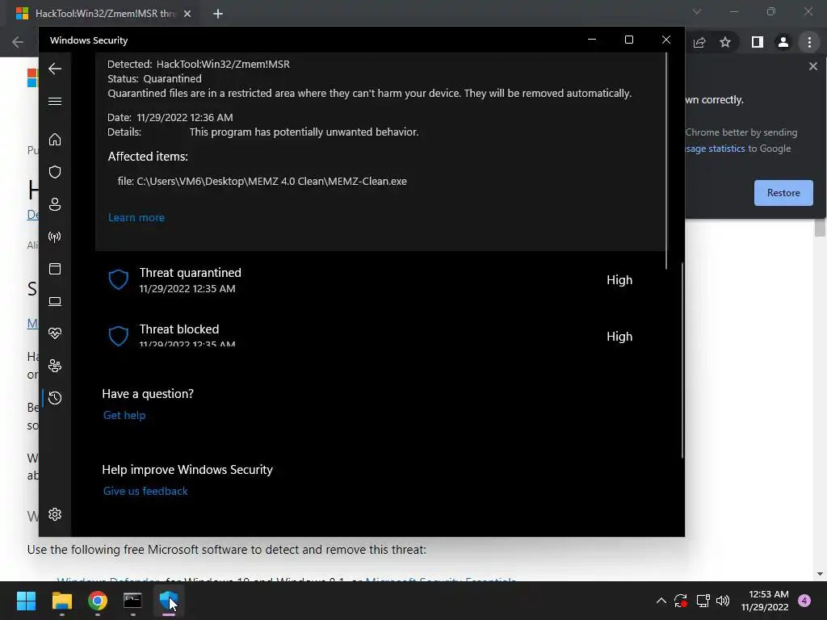Click 'Help improve Windows Security' heading
The width and height of the screenshot is (827, 620).
[187, 470]
